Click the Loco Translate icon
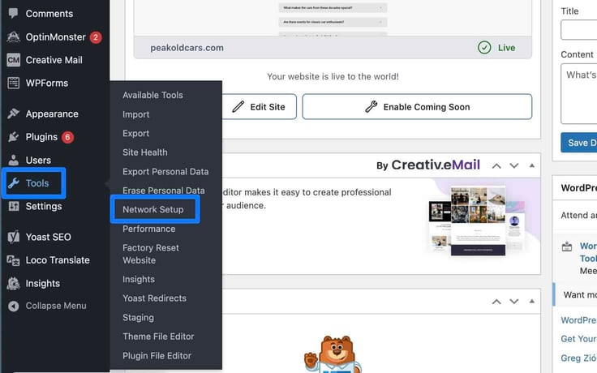 point(13,260)
